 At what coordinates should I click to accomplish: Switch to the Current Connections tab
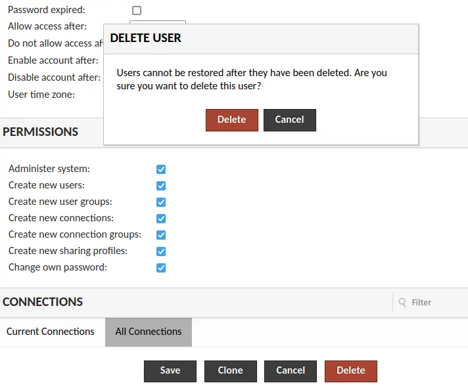[x=51, y=332]
